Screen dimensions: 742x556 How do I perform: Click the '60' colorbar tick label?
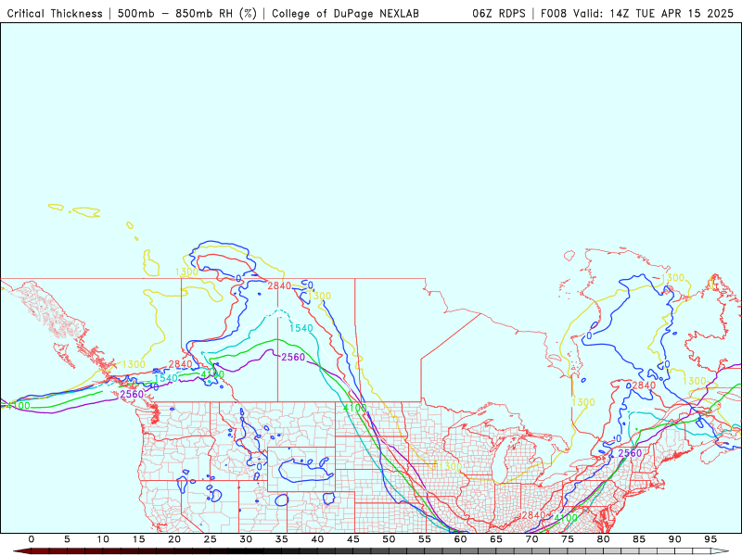[x=460, y=539]
